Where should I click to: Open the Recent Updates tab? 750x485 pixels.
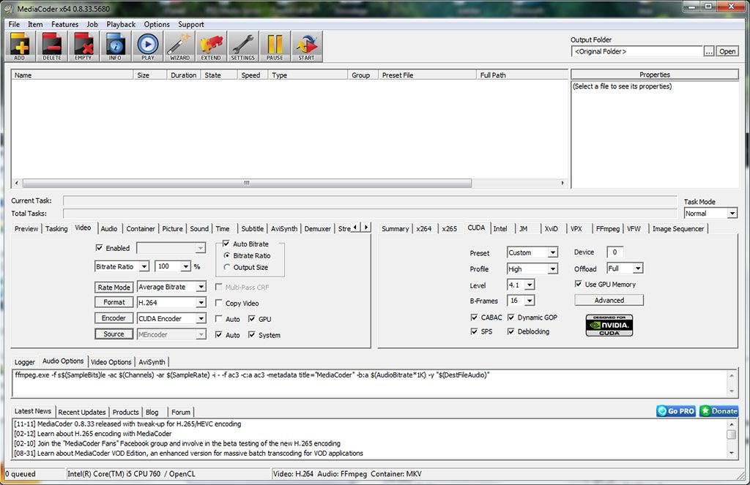82,412
